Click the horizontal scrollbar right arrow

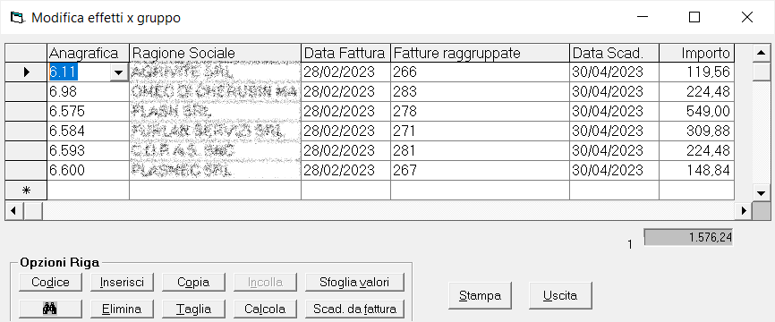[744, 210]
